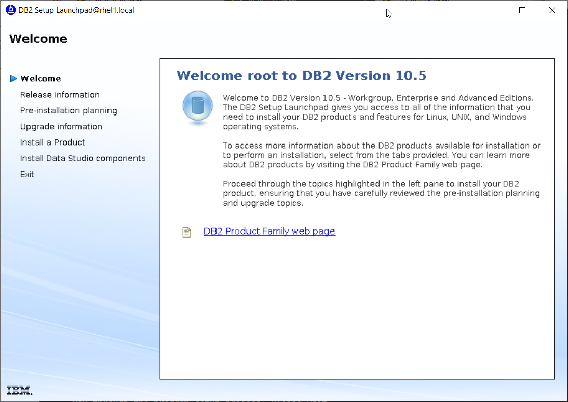Open the Upgrade information section
The image size is (568, 402).
click(x=61, y=126)
